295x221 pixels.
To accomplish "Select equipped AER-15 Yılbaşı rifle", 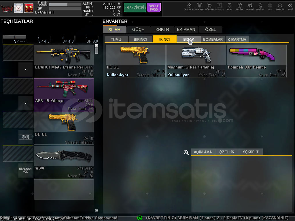I will [x=64, y=94].
